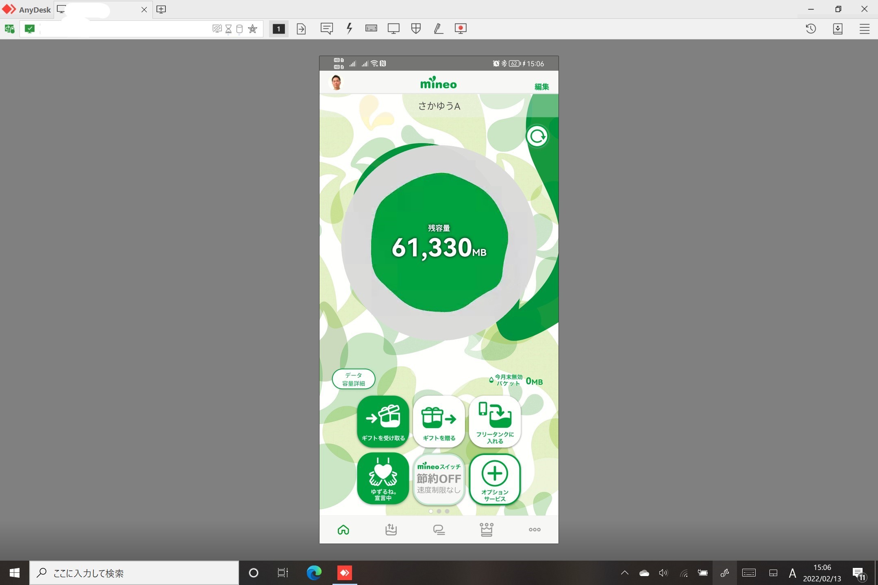The image size is (878, 585).
Task: Add address to favorites star
Action: 252,29
